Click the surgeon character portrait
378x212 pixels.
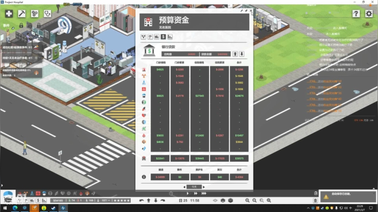point(8,197)
